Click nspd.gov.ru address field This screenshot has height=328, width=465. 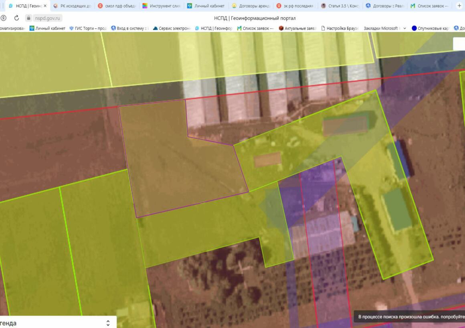(x=48, y=18)
